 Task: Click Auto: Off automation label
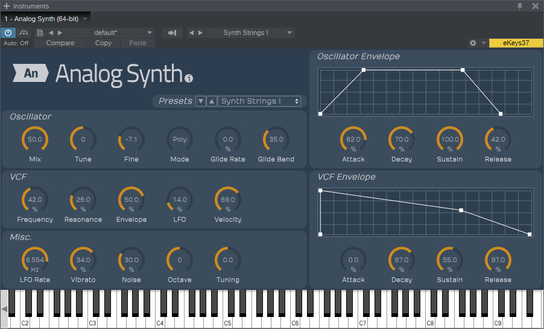click(x=16, y=43)
